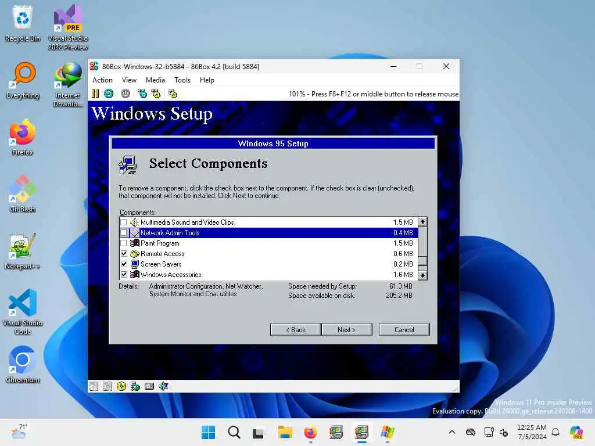Open Git Bash desktop shortcut

23,194
